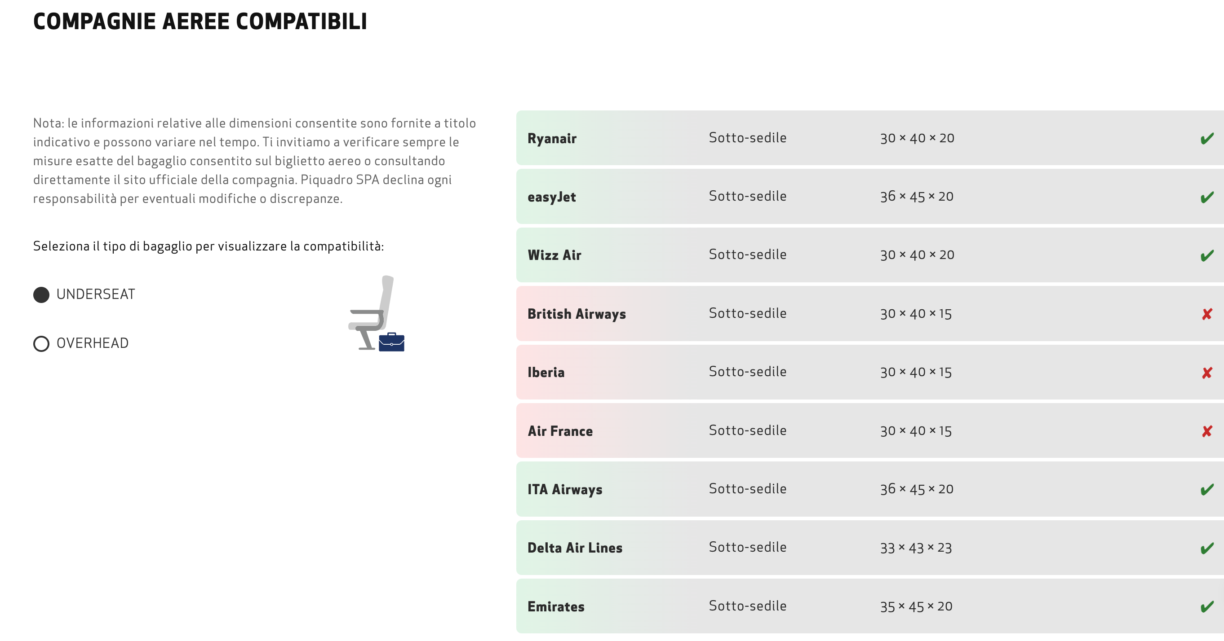Click the Delta Air Lines dimensions 33 × 43 × 23
The width and height of the screenshot is (1224, 641).
click(x=916, y=549)
